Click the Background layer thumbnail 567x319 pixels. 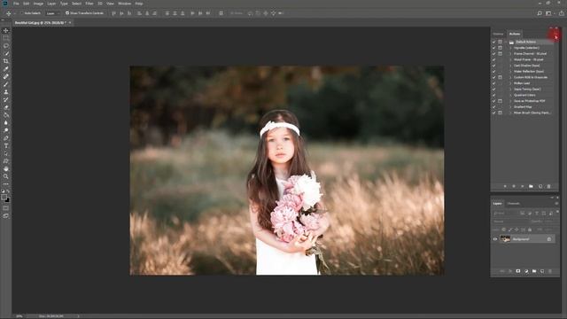pyautogui.click(x=505, y=238)
